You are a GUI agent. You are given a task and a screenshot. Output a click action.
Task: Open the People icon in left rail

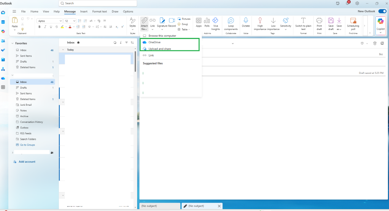pyautogui.click(x=3, y=41)
